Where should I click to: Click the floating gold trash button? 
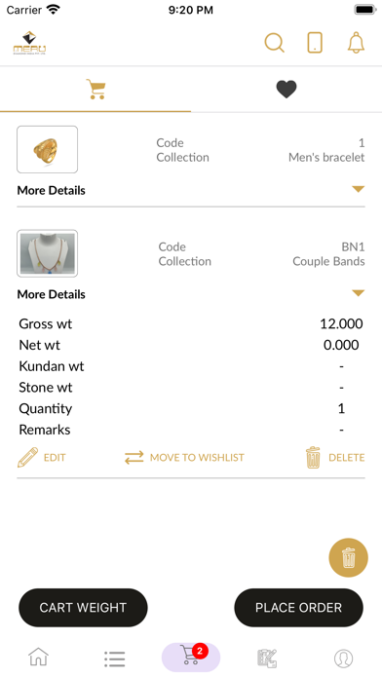(348, 557)
